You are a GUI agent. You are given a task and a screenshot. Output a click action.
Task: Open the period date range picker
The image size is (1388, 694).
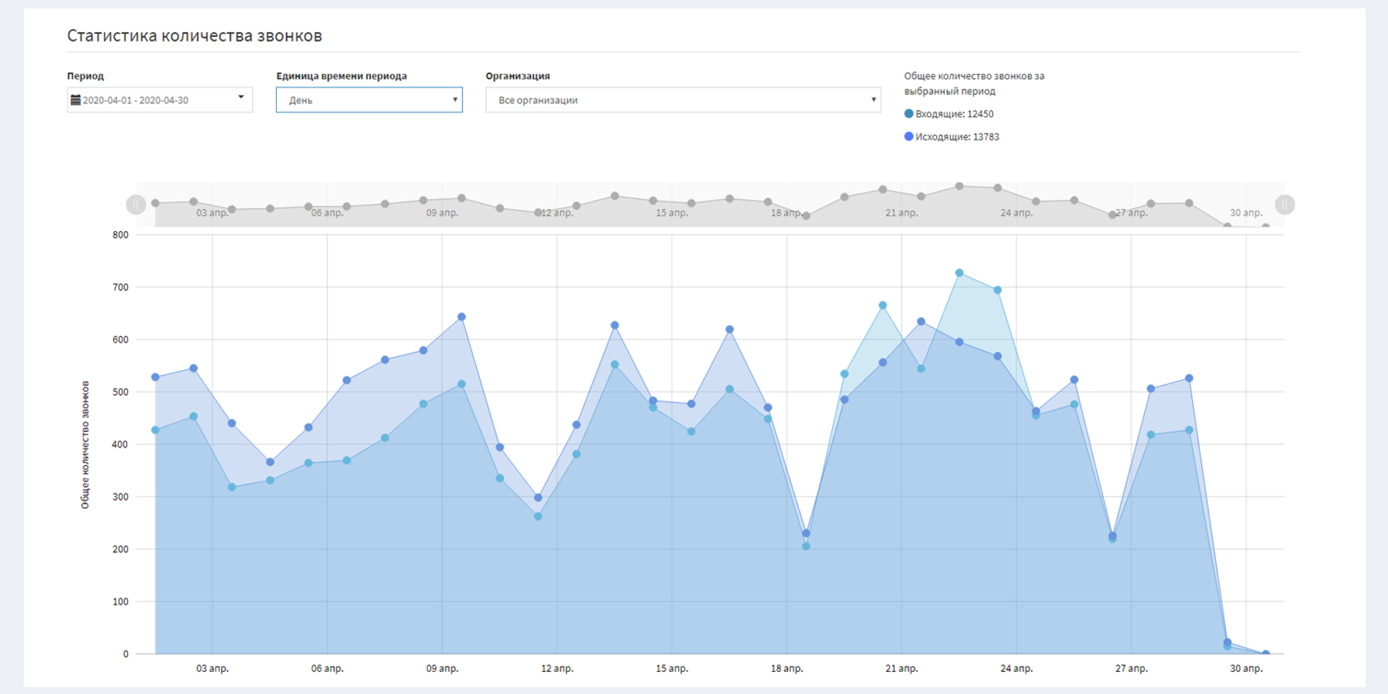[159, 100]
